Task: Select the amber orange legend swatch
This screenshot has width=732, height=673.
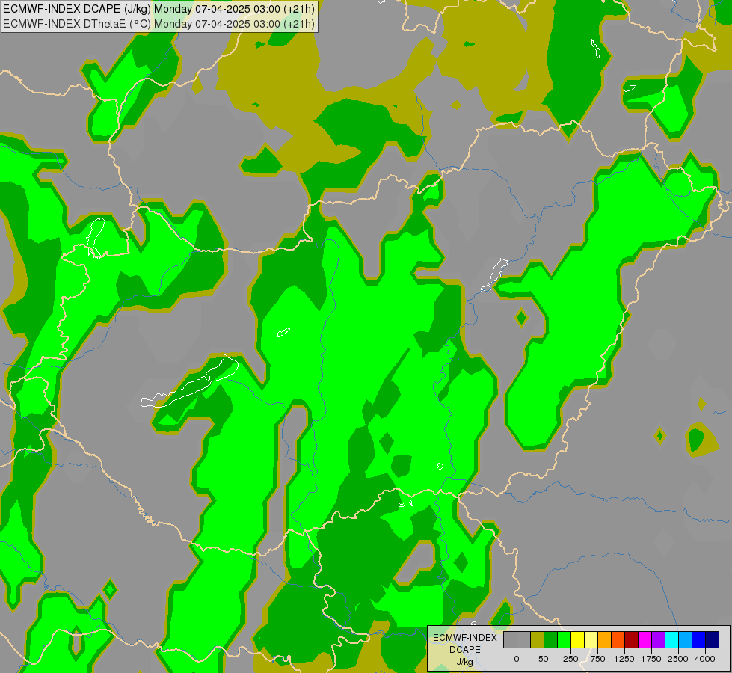Action: coord(605,640)
